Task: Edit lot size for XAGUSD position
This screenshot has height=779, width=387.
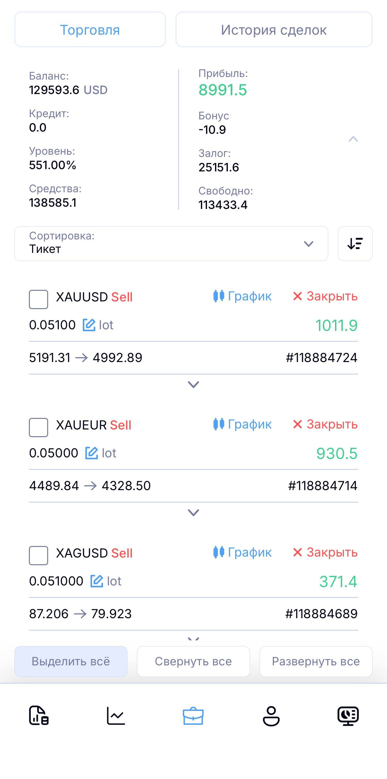Action: click(x=97, y=581)
